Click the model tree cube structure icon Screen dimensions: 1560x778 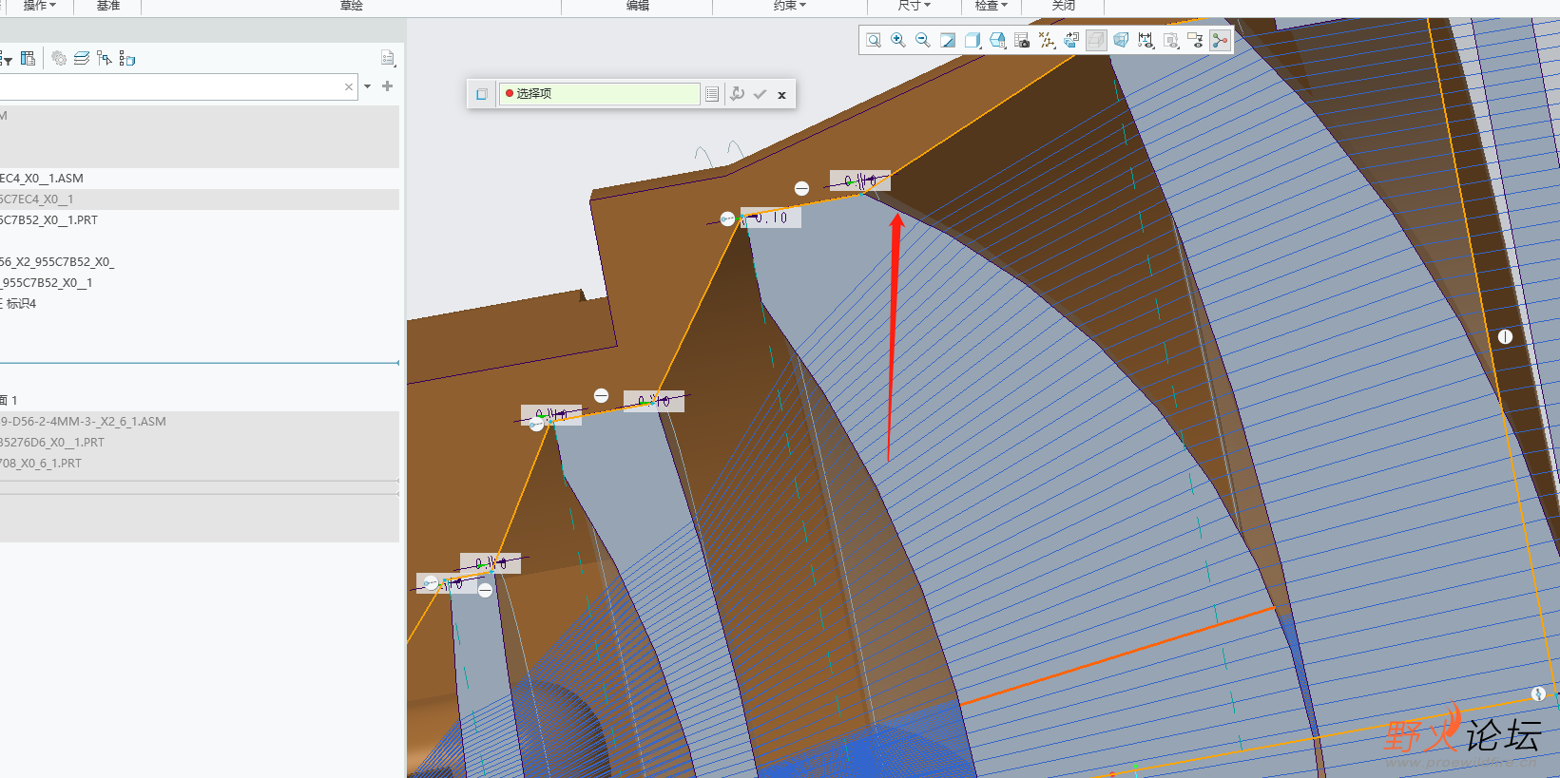[127, 59]
